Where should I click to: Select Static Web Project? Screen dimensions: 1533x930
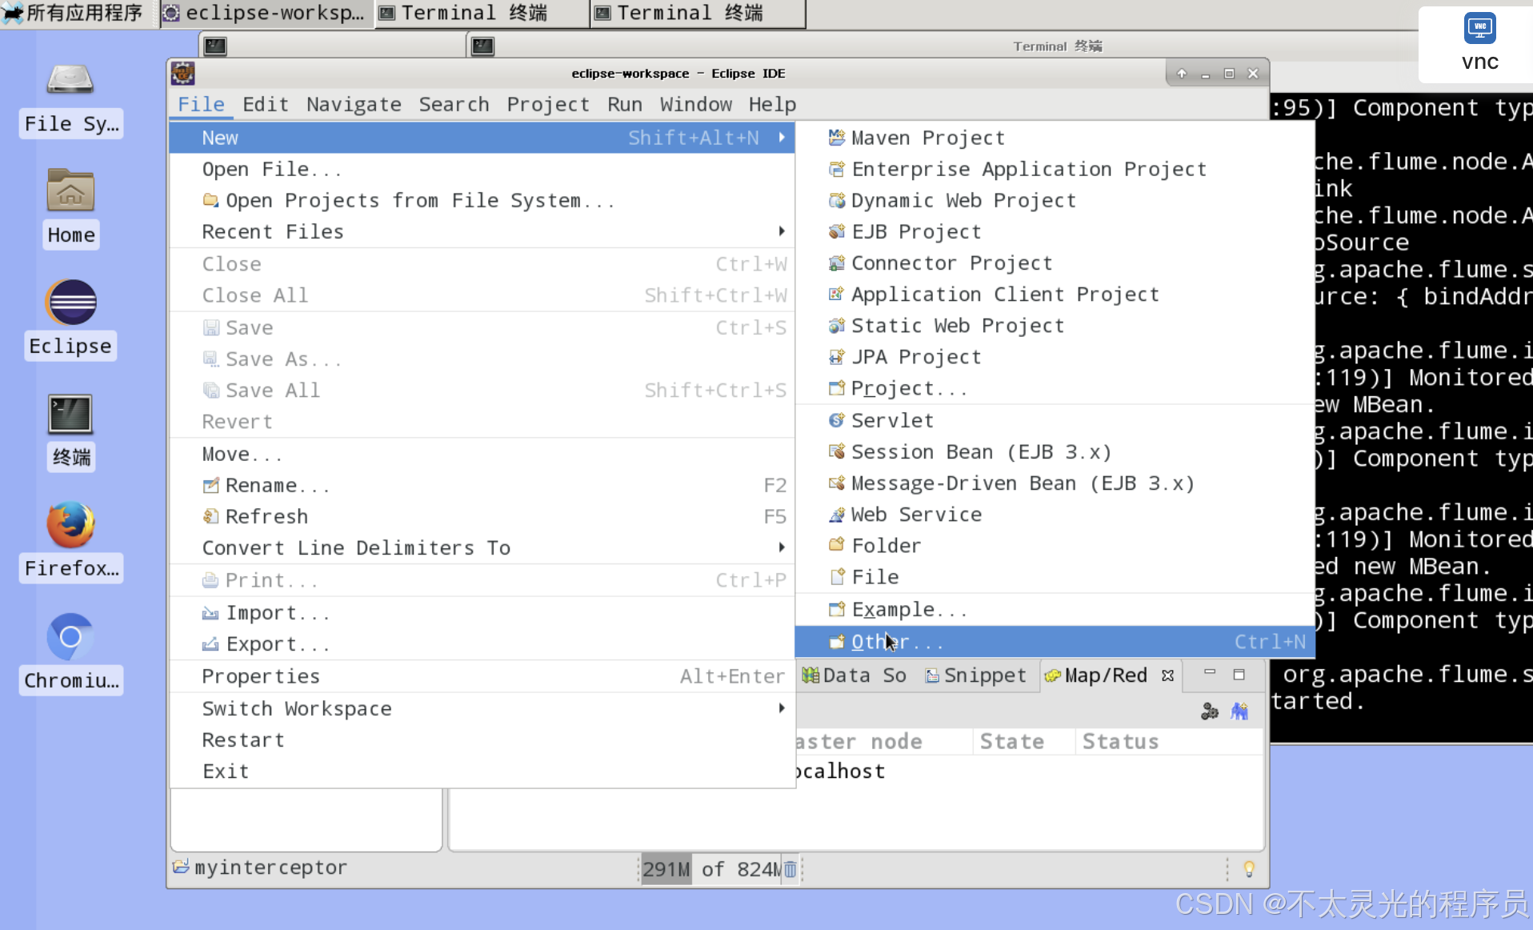(1055, 325)
